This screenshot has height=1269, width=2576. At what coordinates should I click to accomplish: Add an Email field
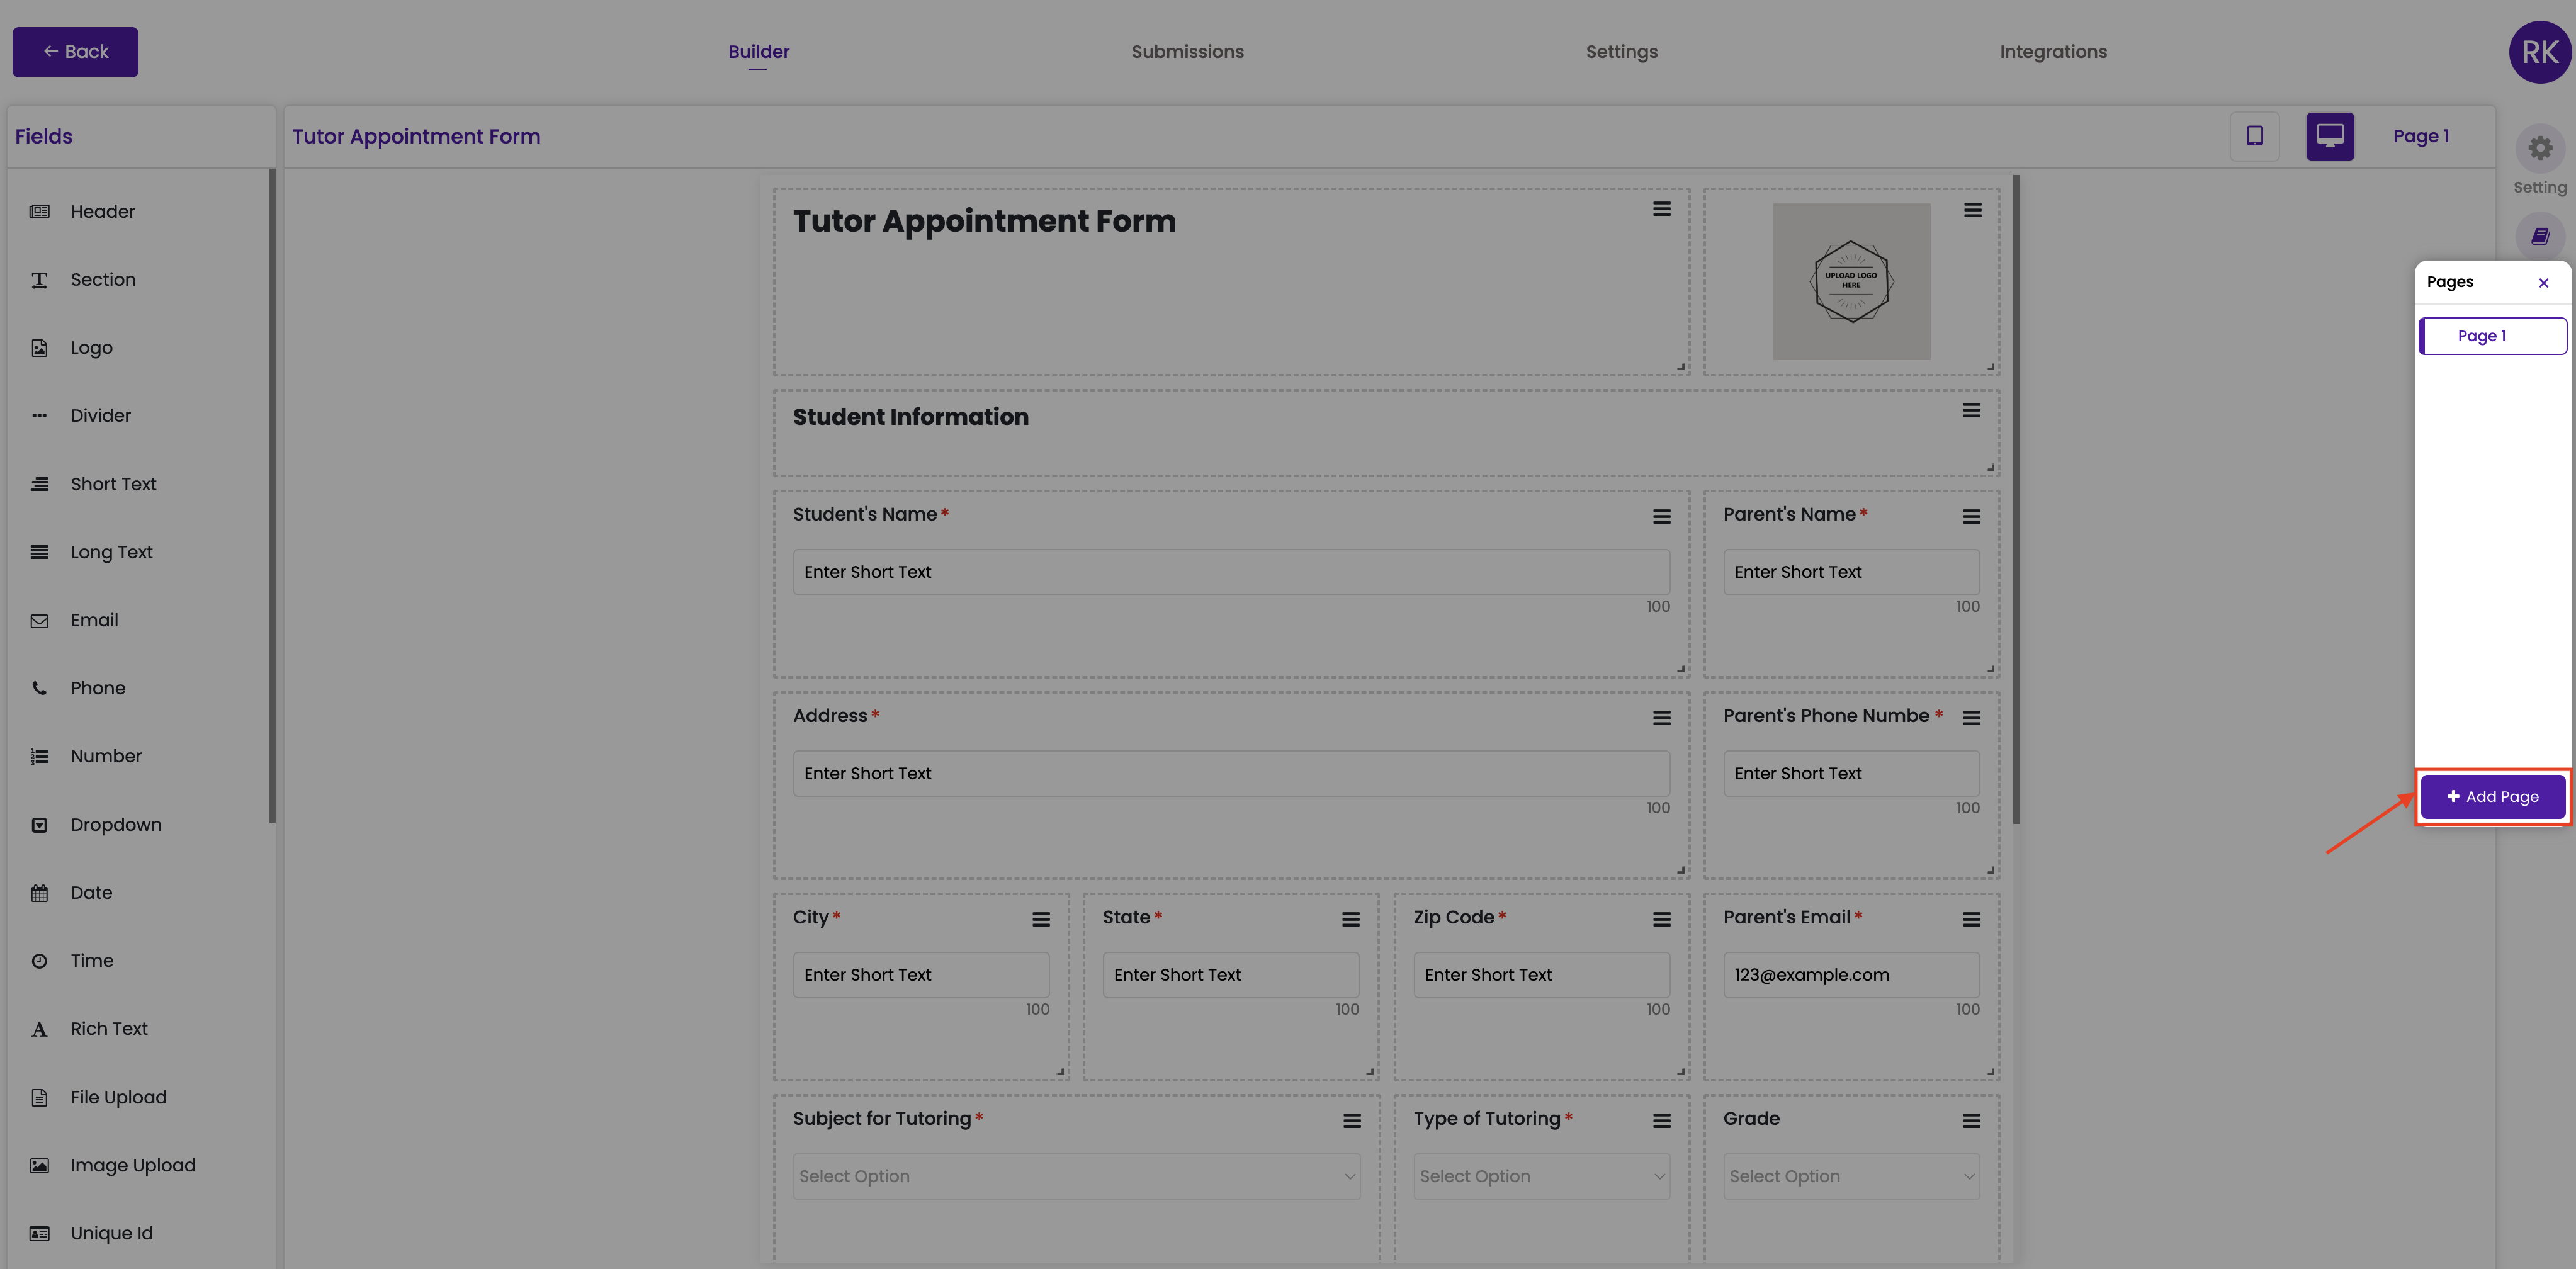point(94,620)
